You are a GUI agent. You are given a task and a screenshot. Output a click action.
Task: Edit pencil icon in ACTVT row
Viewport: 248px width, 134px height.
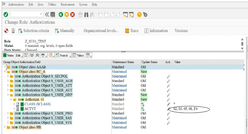[168, 109]
